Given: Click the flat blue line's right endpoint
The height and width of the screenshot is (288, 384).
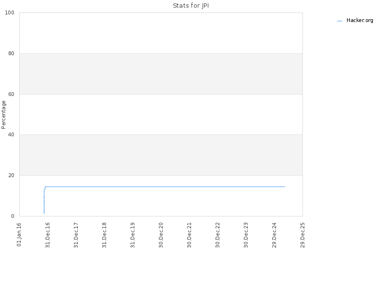Looking at the screenshot, I should pos(285,187).
